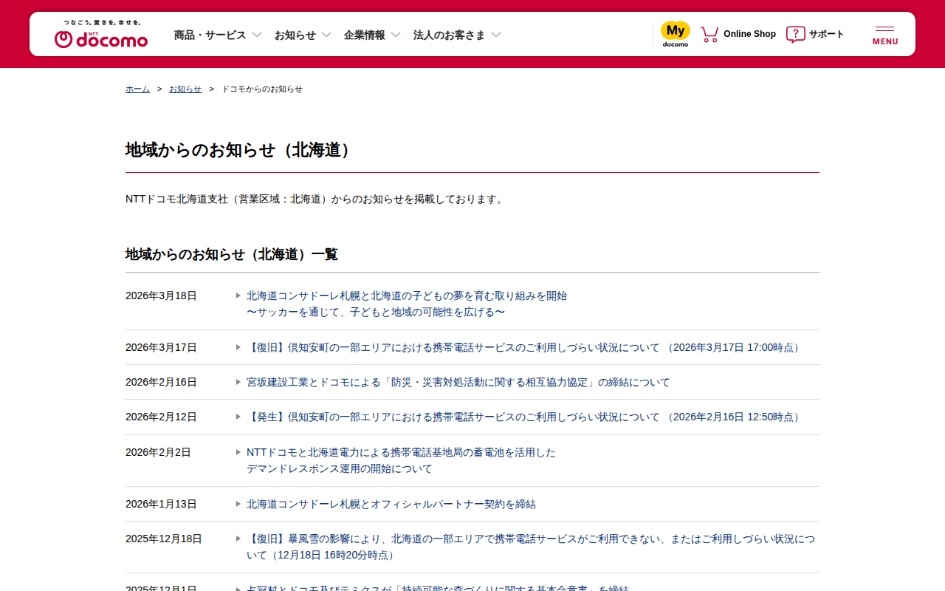Open NTTドコモと北海道電力 demand response notice

(401, 460)
